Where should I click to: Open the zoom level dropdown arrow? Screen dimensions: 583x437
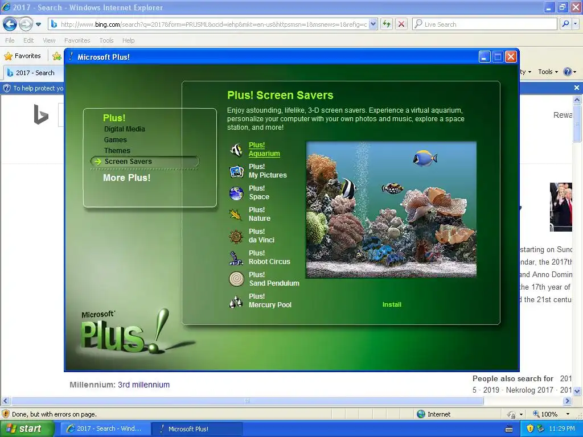[568, 414]
